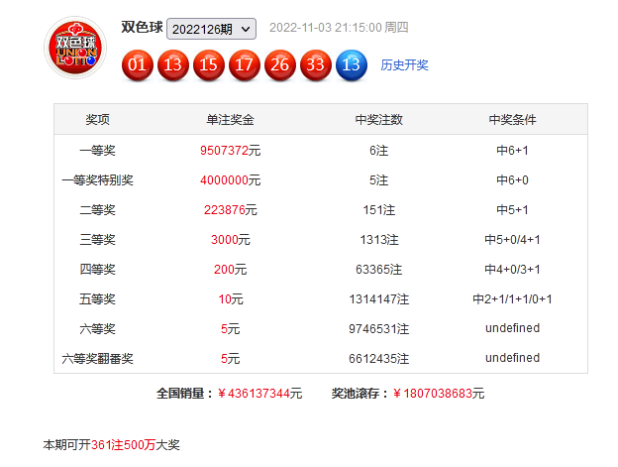This screenshot has width=618, height=467.
Task: Click the 单注奖金 column header
Action: [x=230, y=120]
